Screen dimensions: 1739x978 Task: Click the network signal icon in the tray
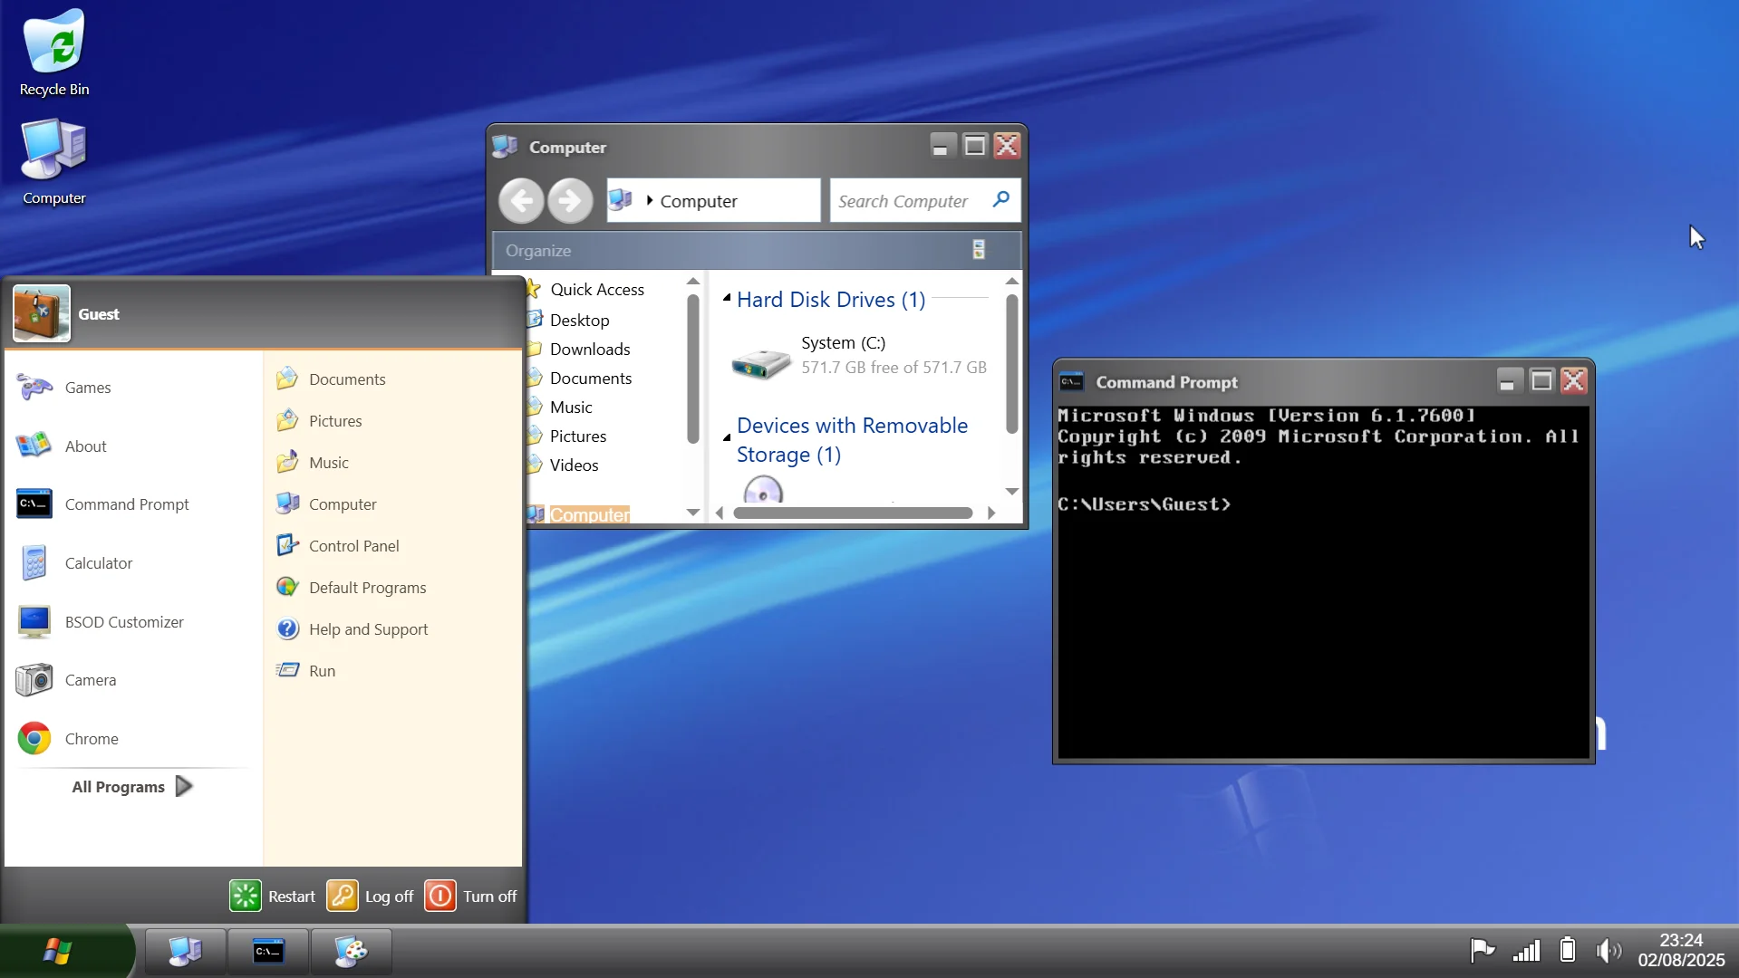1526,950
